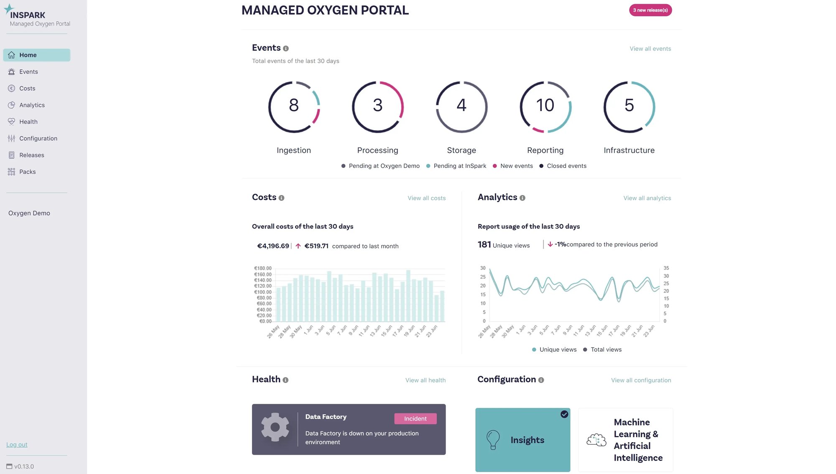Click the info icon next to Events heading
This screenshot has height=474, width=836.
(286, 48)
